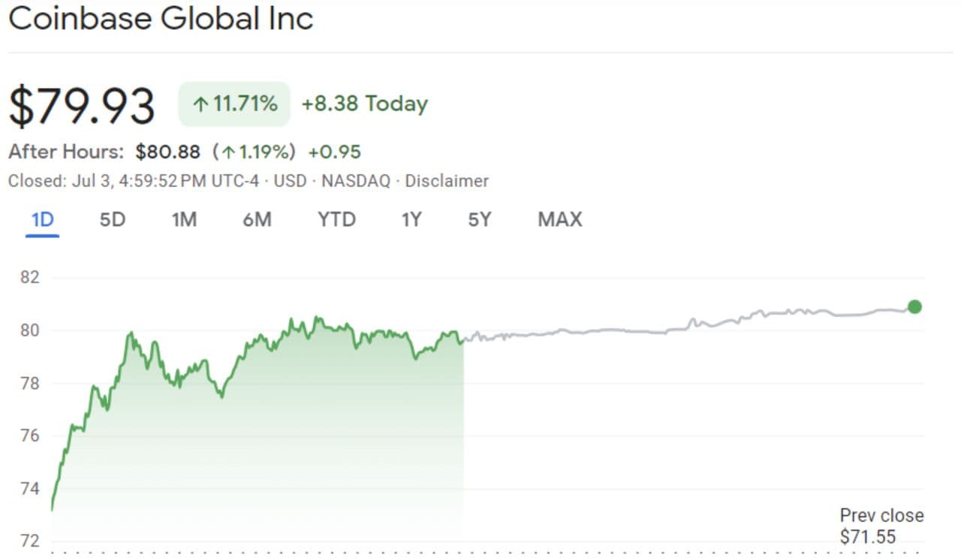Viewport: 961px width, 558px height.
Task: Click the active 1D tab
Action: pyautogui.click(x=43, y=219)
